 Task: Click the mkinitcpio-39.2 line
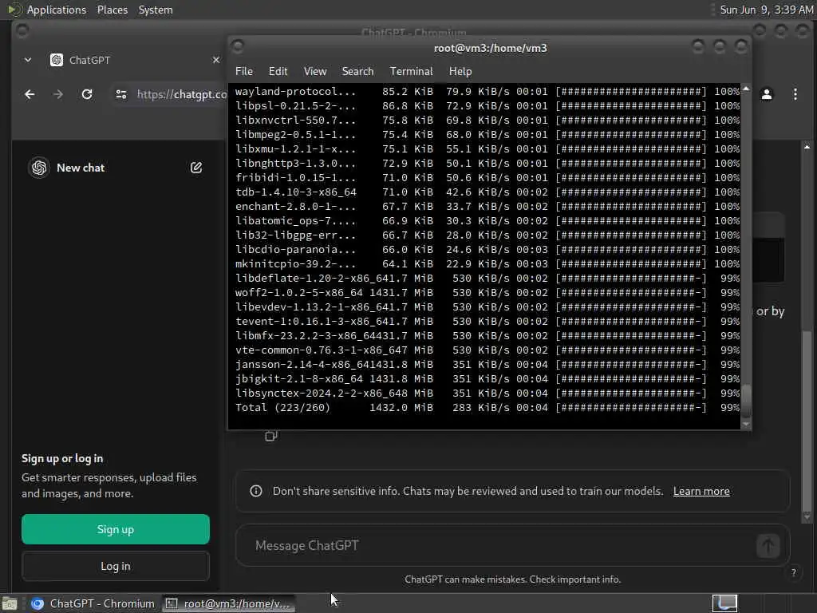[x=487, y=263]
